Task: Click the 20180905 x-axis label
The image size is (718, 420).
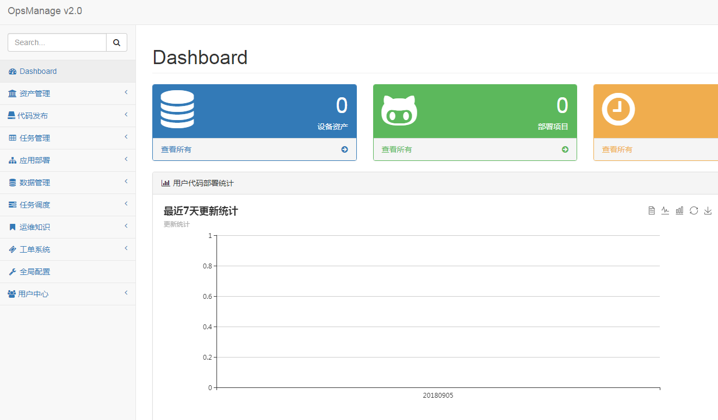Action: click(x=438, y=396)
